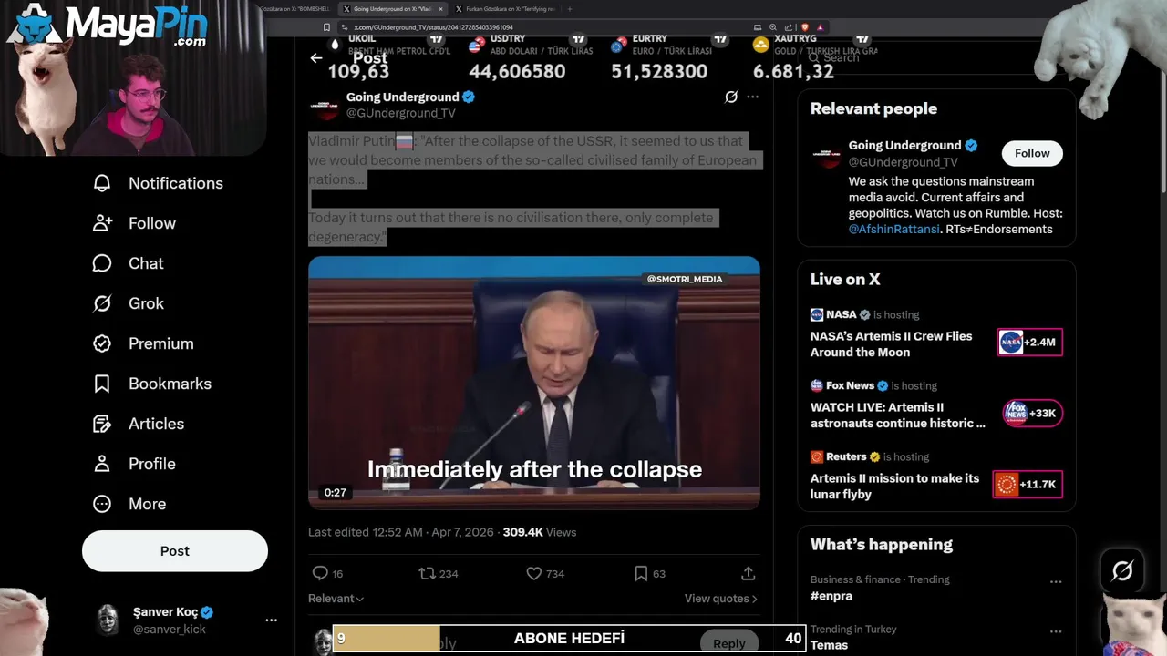Open account menu dots next to Şanver Koç
1167x656 pixels.
(271, 620)
